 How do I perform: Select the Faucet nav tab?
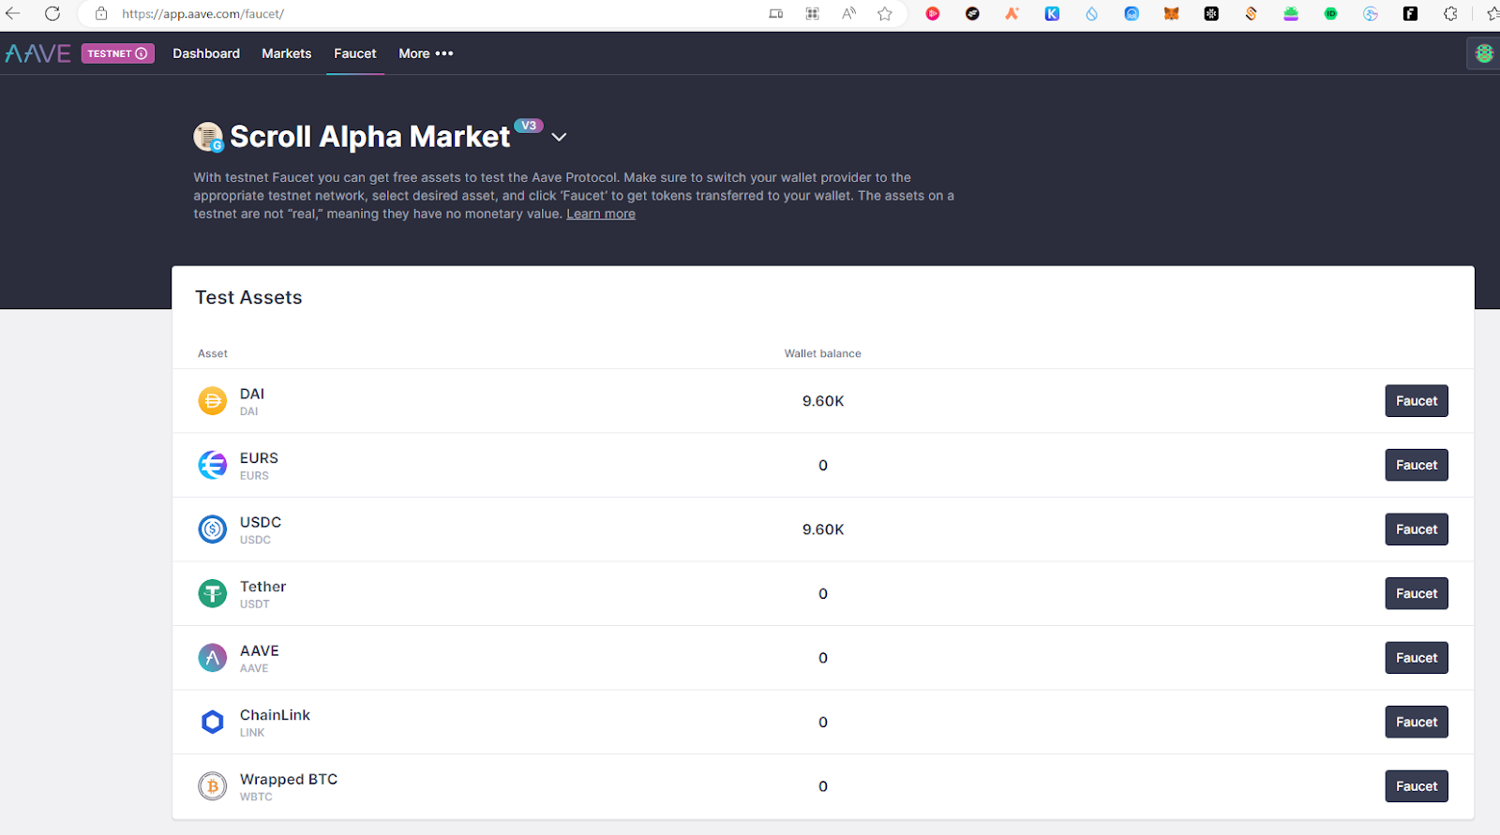coord(355,53)
